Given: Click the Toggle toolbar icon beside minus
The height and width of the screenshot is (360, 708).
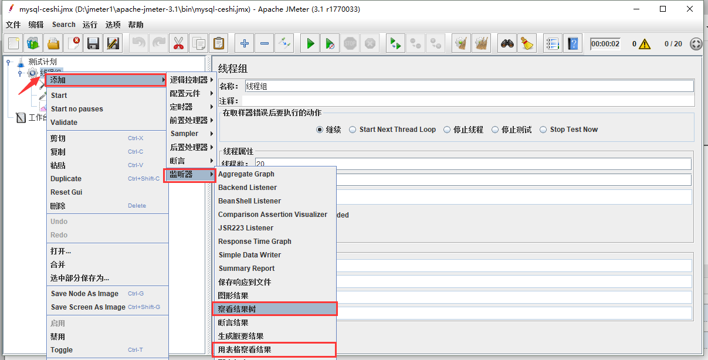Looking at the screenshot, I should pos(284,43).
